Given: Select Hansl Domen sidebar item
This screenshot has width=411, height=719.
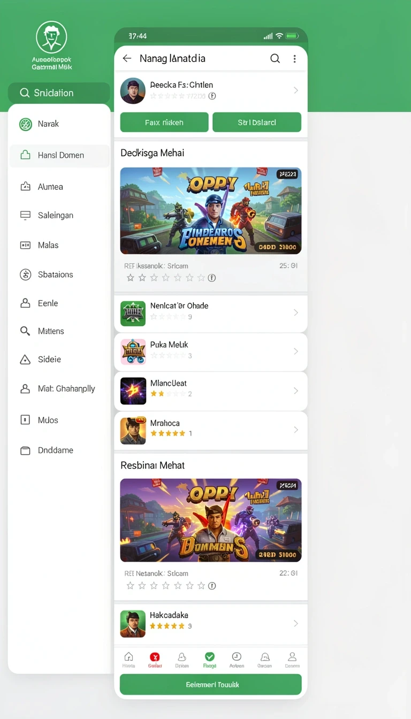Looking at the screenshot, I should [59, 155].
